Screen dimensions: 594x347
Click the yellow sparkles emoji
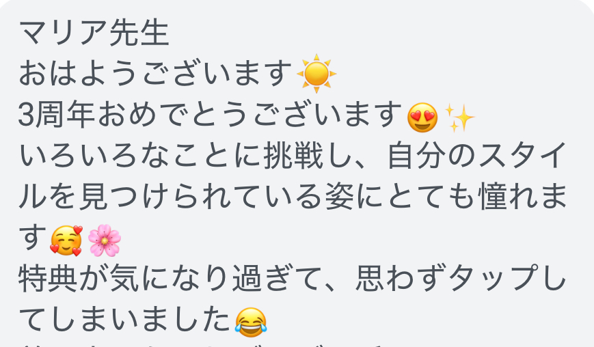[459, 117]
